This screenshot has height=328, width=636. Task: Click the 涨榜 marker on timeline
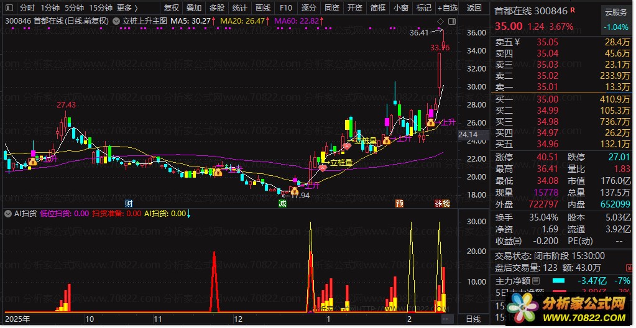click(443, 204)
